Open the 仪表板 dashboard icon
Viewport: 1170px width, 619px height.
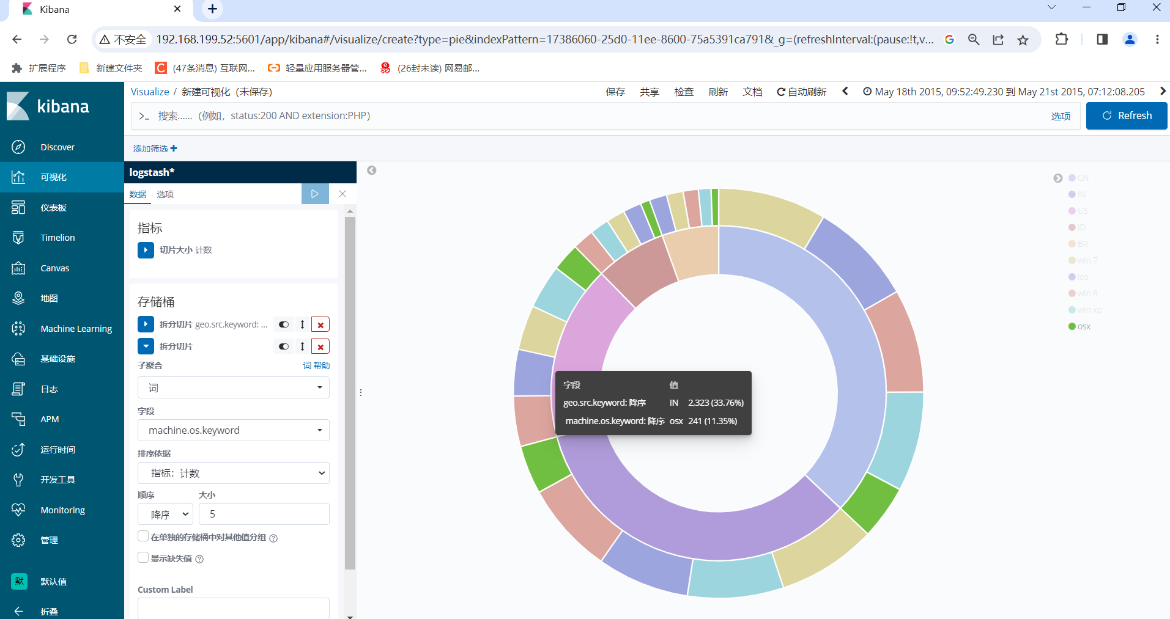click(18, 208)
